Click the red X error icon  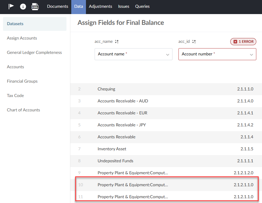[235, 42]
